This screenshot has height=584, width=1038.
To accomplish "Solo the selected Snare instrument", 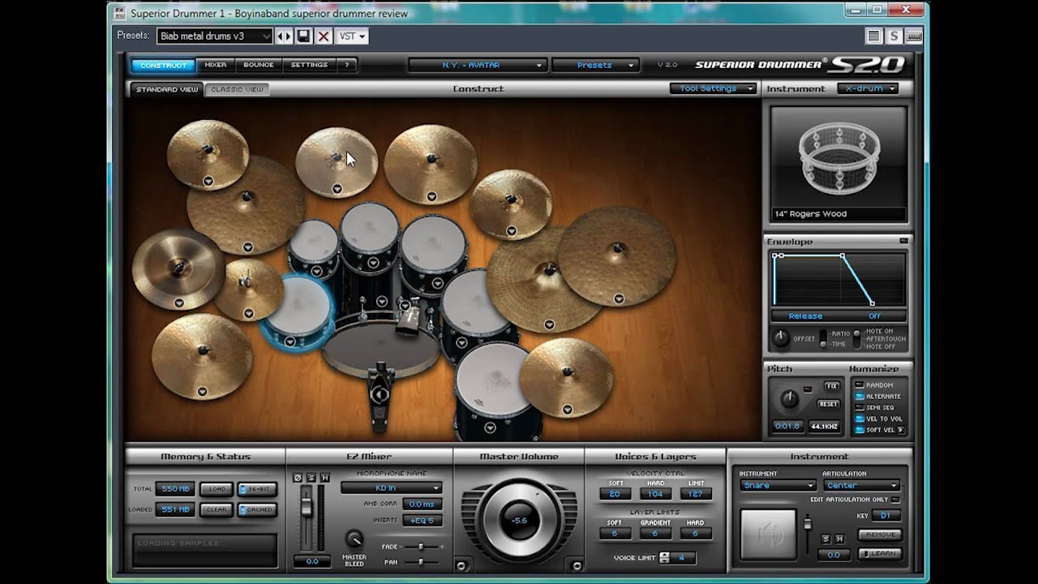I will click(x=826, y=539).
